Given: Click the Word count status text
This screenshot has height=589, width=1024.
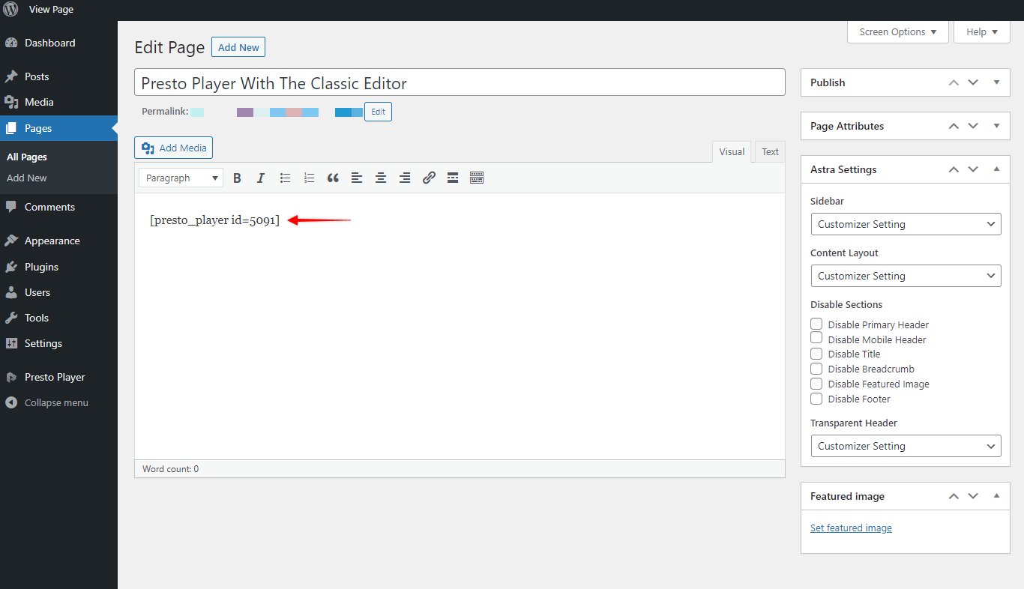Looking at the screenshot, I should (x=171, y=469).
